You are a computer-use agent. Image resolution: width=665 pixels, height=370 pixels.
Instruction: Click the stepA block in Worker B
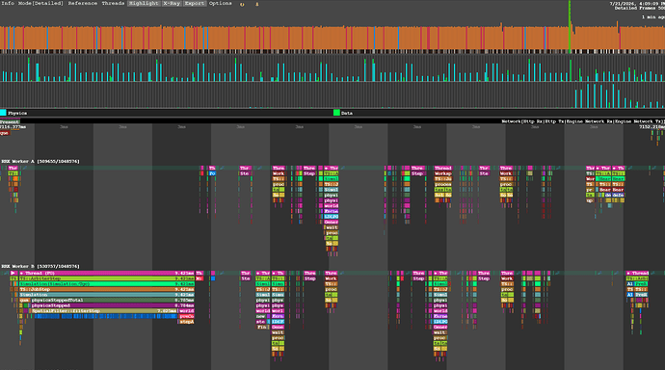187,322
